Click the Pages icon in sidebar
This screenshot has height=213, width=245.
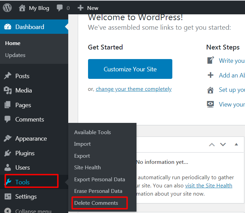point(8,105)
